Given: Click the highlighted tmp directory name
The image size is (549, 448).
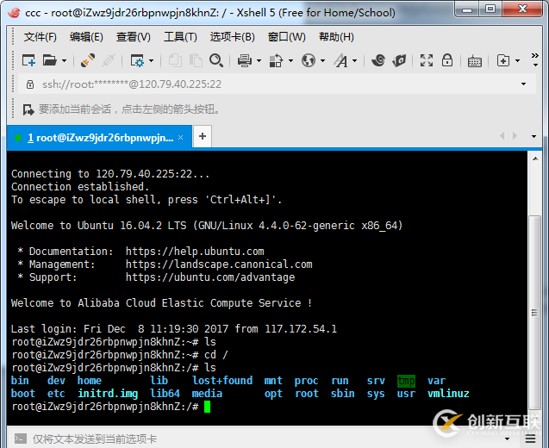Looking at the screenshot, I should click(x=406, y=381).
